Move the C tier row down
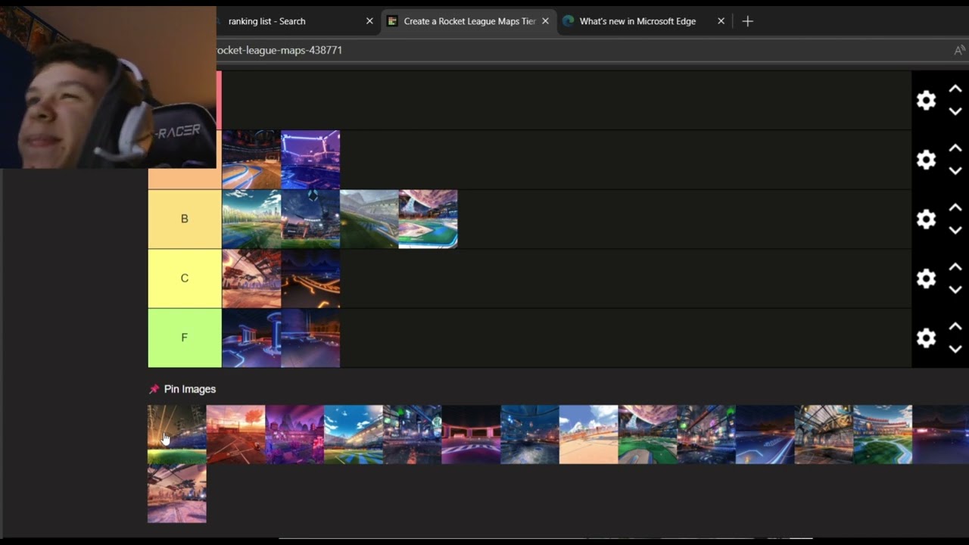Image resolution: width=969 pixels, height=545 pixels. [955, 289]
